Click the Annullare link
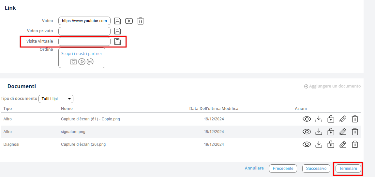 (254, 168)
